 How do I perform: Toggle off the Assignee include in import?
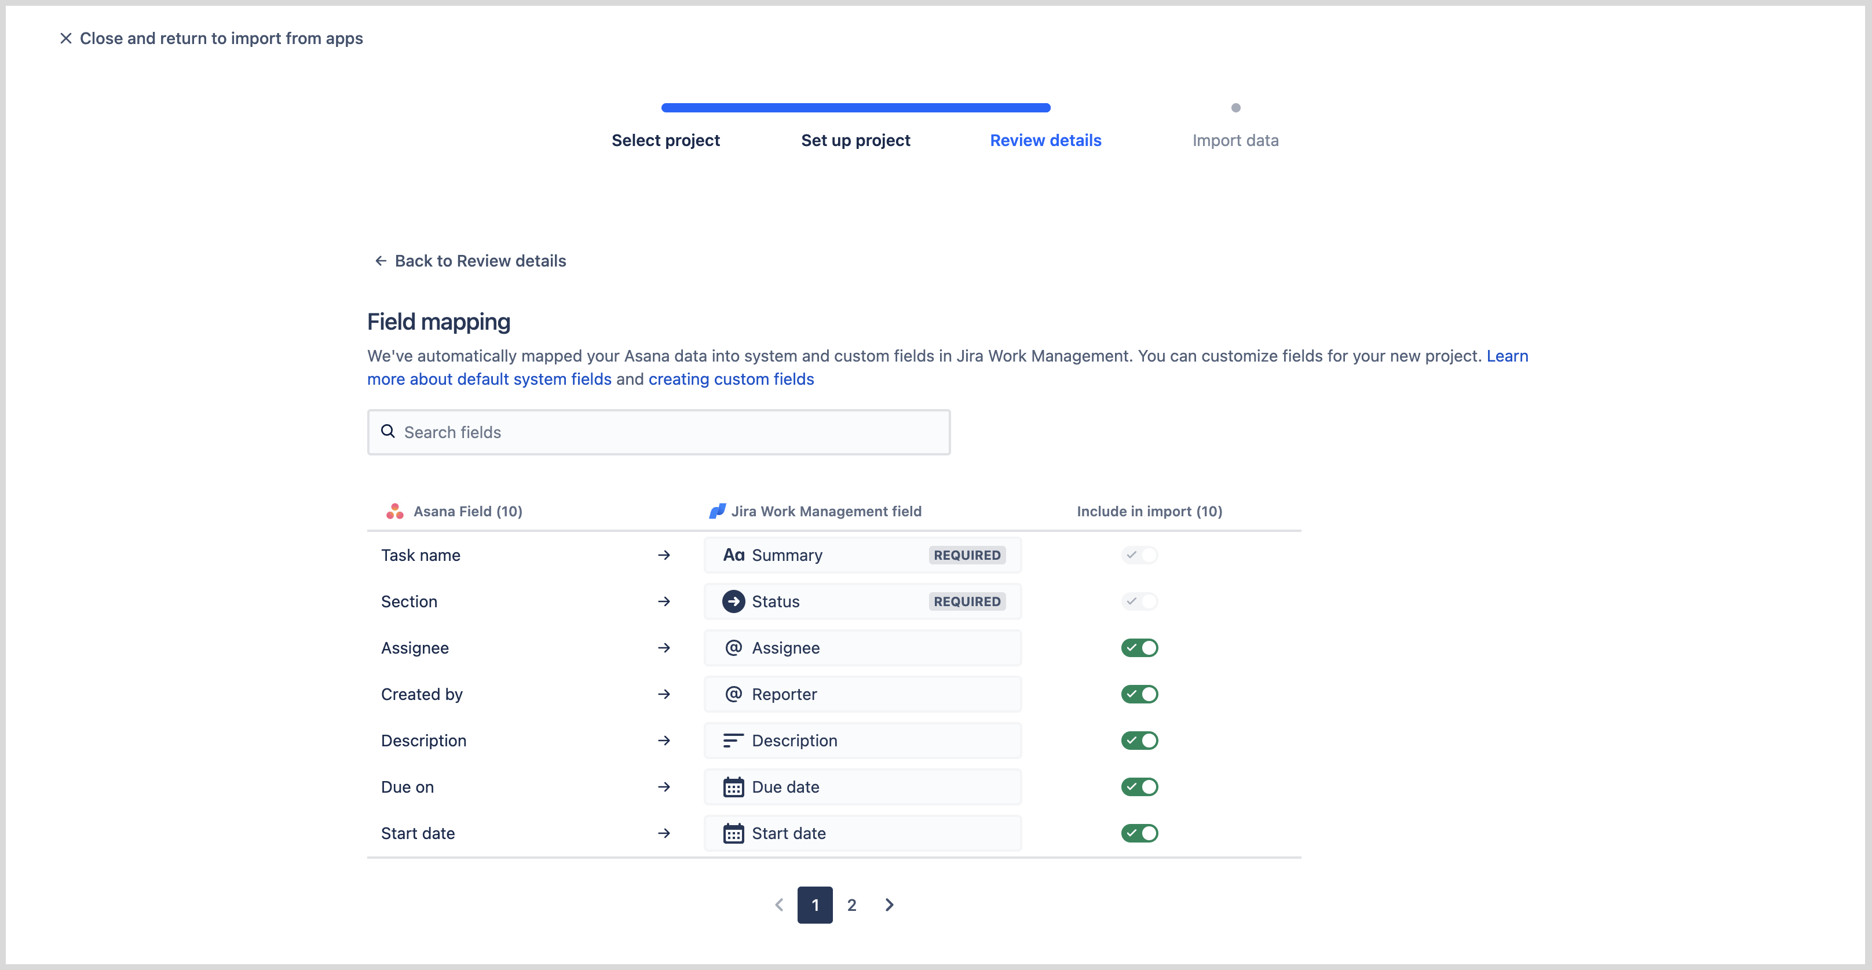point(1138,647)
